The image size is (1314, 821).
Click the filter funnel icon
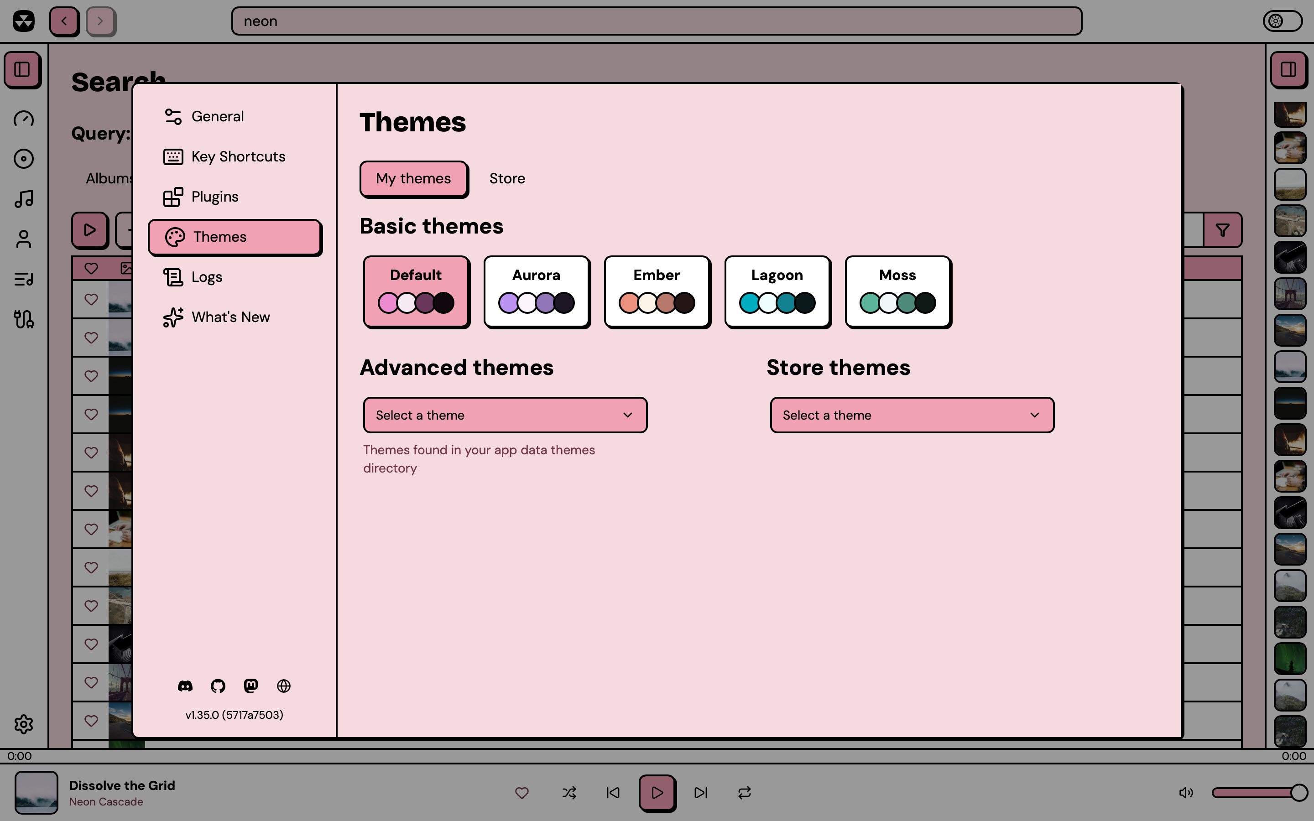(1222, 230)
